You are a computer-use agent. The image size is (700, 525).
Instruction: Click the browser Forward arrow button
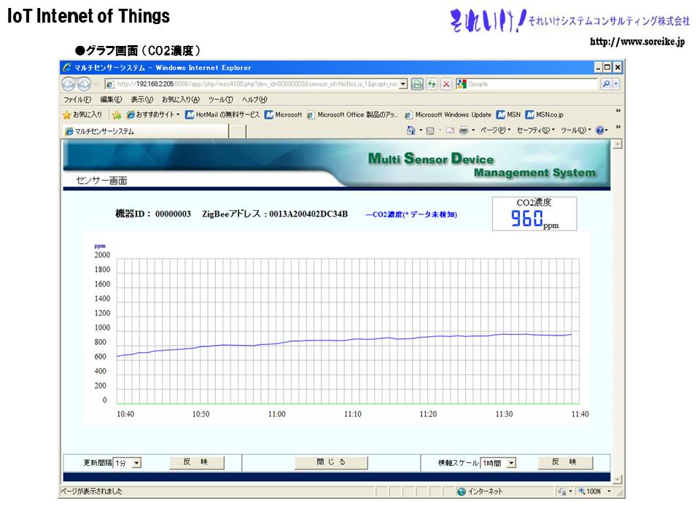[x=83, y=84]
